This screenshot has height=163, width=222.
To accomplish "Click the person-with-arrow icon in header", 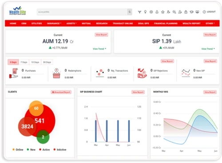I will pyautogui.click(x=168, y=12).
